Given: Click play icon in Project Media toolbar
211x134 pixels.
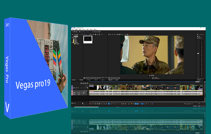Looking at the screenshot, I should pyautogui.click(x=94, y=35).
